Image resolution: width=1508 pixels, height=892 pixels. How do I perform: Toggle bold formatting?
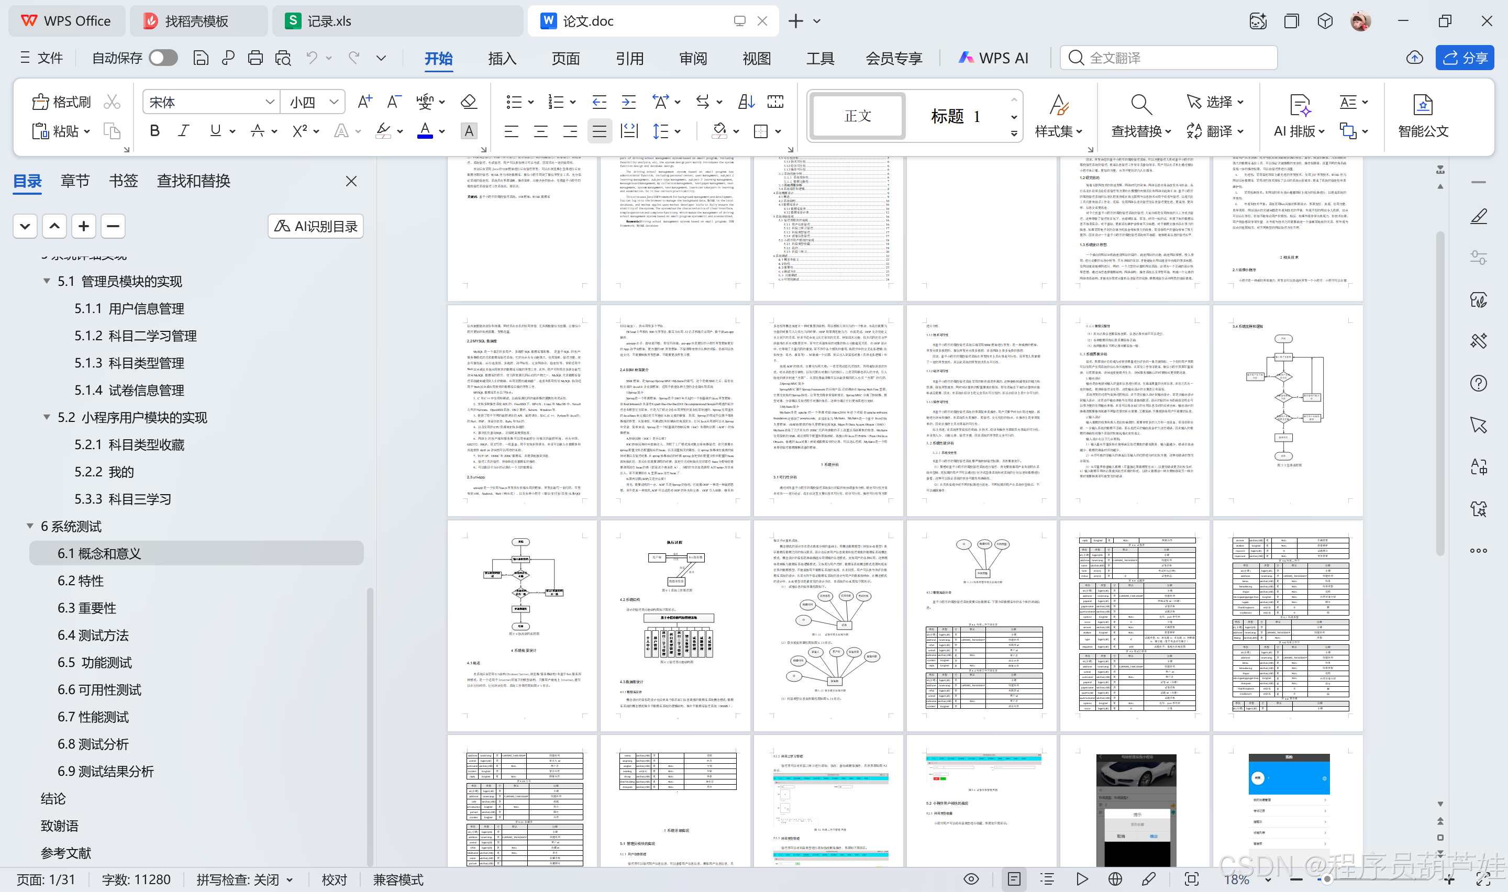pos(154,130)
